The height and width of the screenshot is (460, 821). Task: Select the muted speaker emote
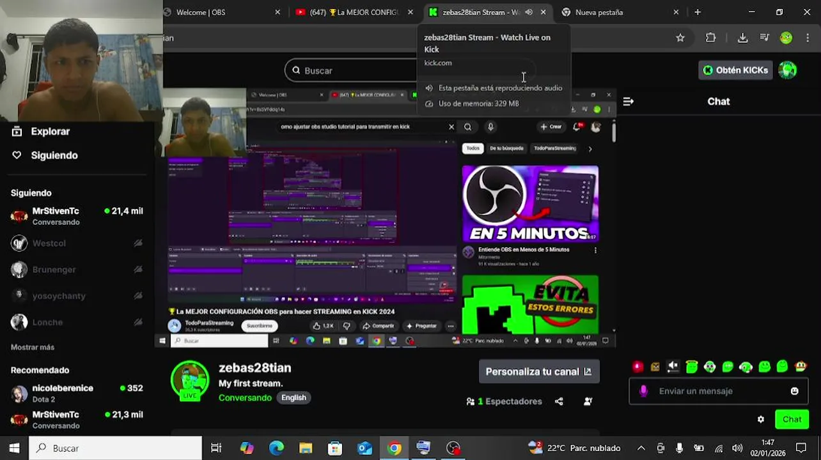pyautogui.click(x=673, y=367)
